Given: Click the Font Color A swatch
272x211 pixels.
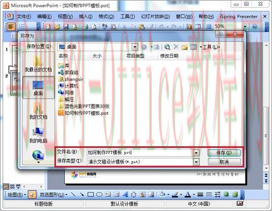Looking at the screenshot, I should (188, 195).
